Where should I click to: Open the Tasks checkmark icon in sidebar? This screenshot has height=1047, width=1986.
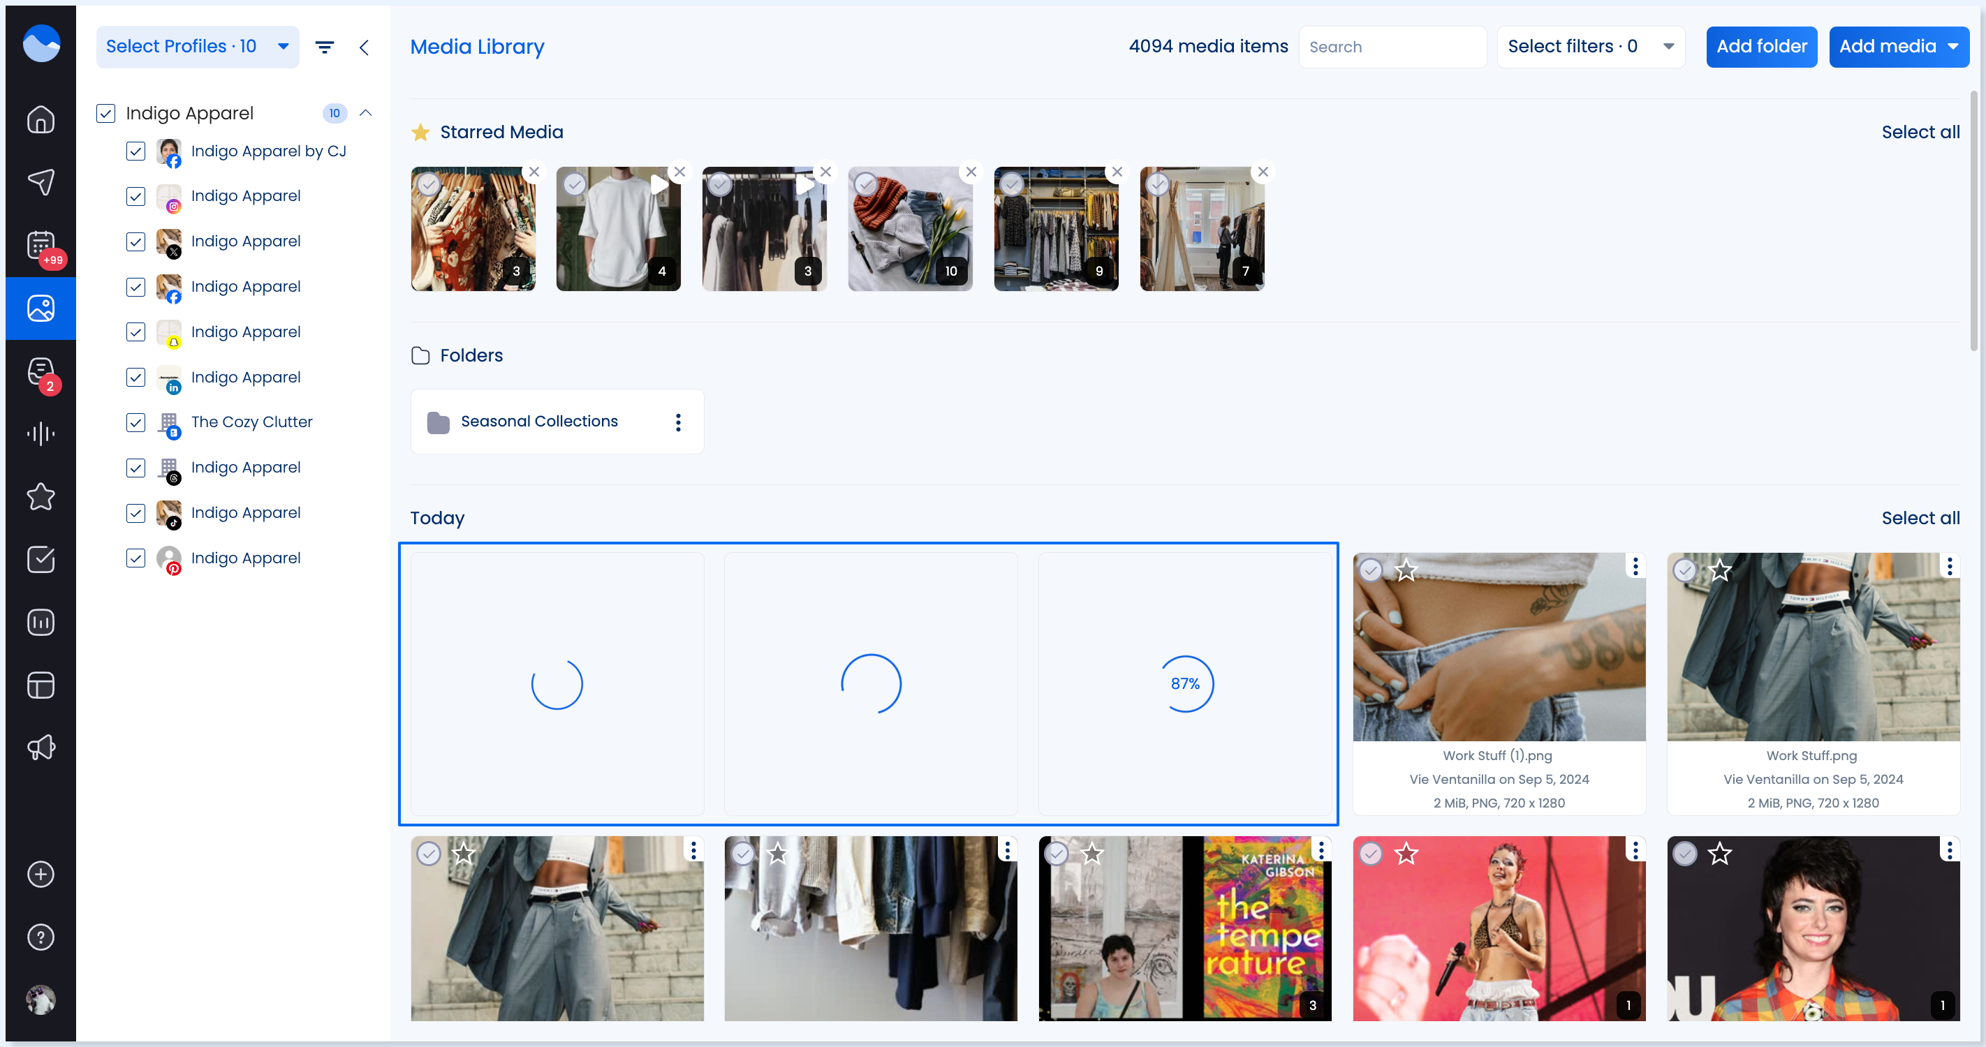pyautogui.click(x=41, y=559)
